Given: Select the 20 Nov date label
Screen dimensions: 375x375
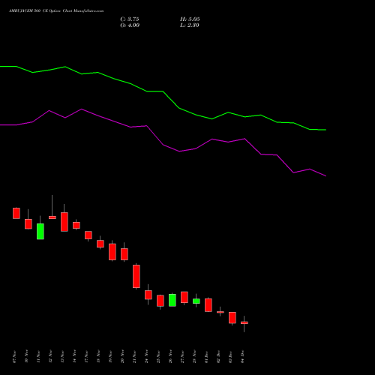Looking at the screenshot, I should tap(122, 356).
